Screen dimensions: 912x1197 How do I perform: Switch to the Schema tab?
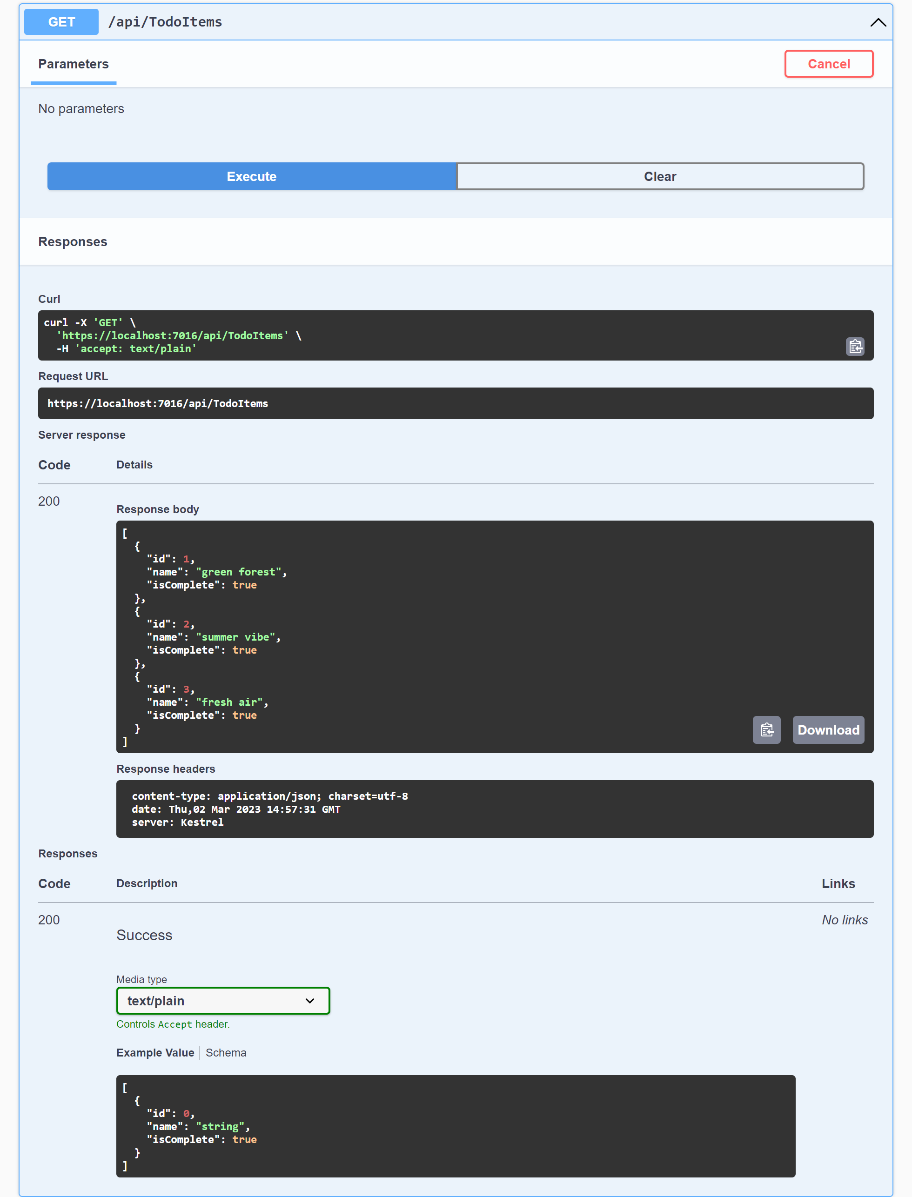click(226, 1053)
